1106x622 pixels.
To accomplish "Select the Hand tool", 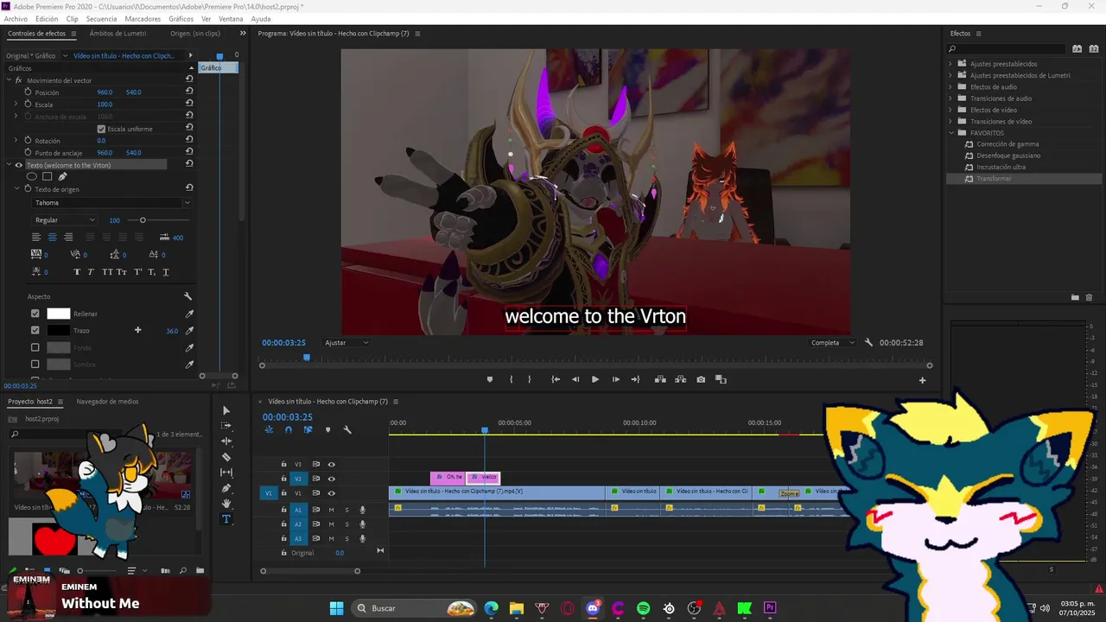I will pyautogui.click(x=226, y=504).
